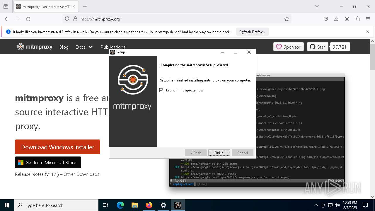The width and height of the screenshot is (375, 211).
Task: Expand the list all tabs dropdown
Action: (317, 6)
